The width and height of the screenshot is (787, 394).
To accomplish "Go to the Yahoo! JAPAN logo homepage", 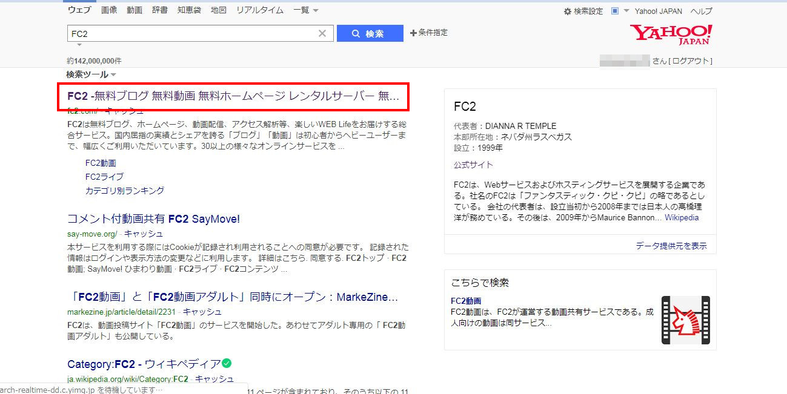I will 671,35.
